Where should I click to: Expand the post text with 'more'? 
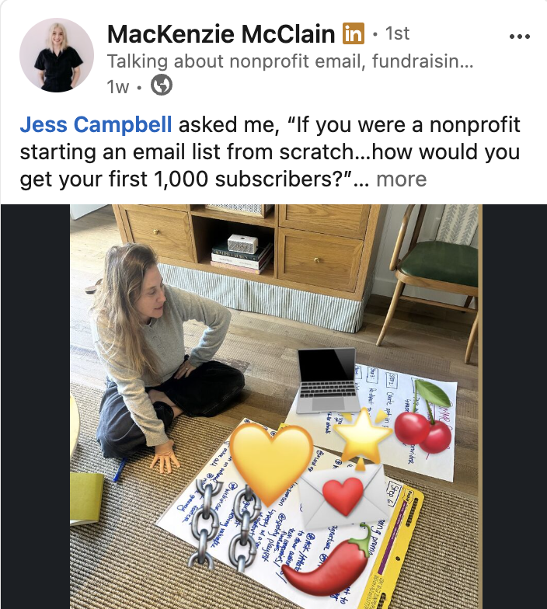tap(401, 179)
